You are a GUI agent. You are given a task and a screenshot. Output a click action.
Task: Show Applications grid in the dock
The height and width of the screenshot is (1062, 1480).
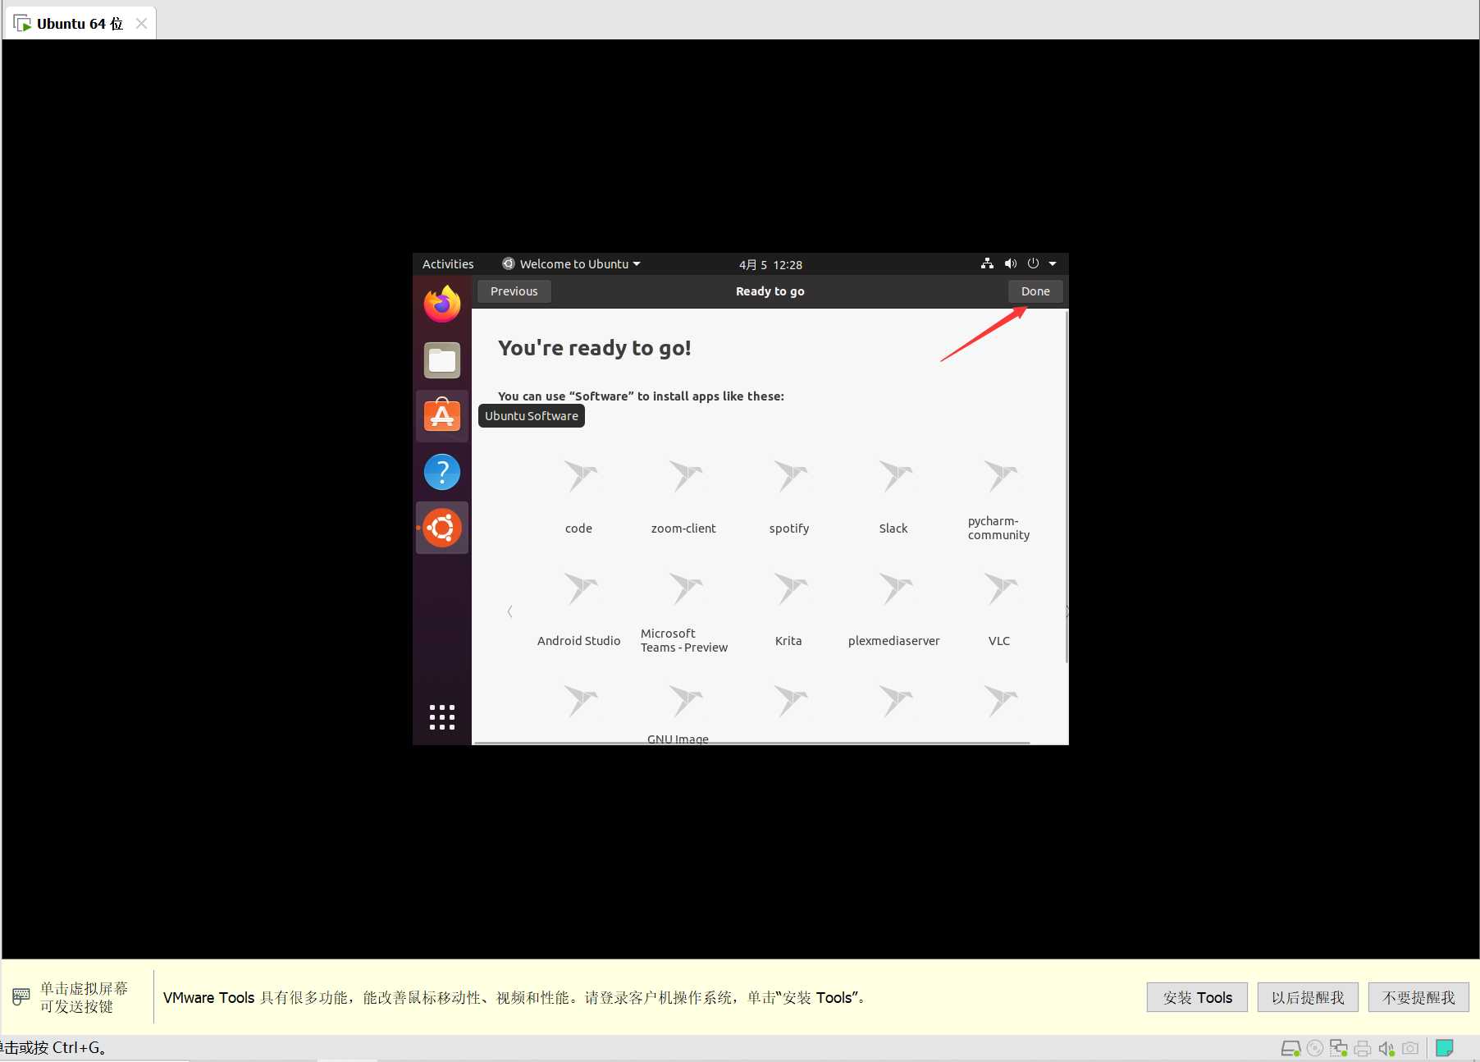(x=442, y=717)
